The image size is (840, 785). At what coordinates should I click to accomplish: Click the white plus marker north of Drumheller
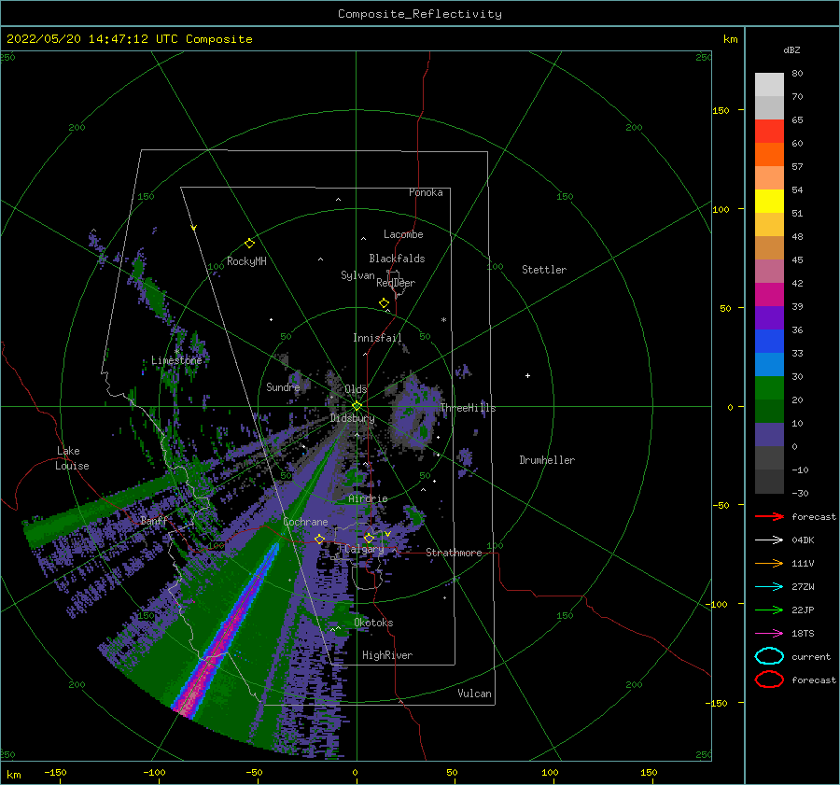click(x=527, y=375)
